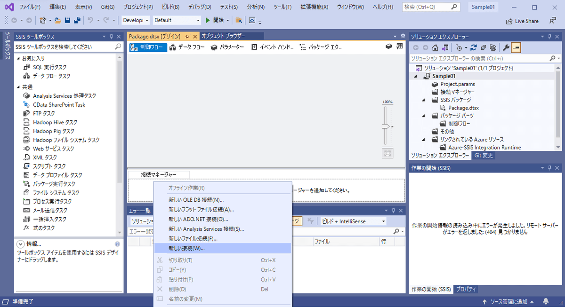Select the CData SharePoint Task item
This screenshot has width=565, height=307.
pyautogui.click(x=59, y=104)
